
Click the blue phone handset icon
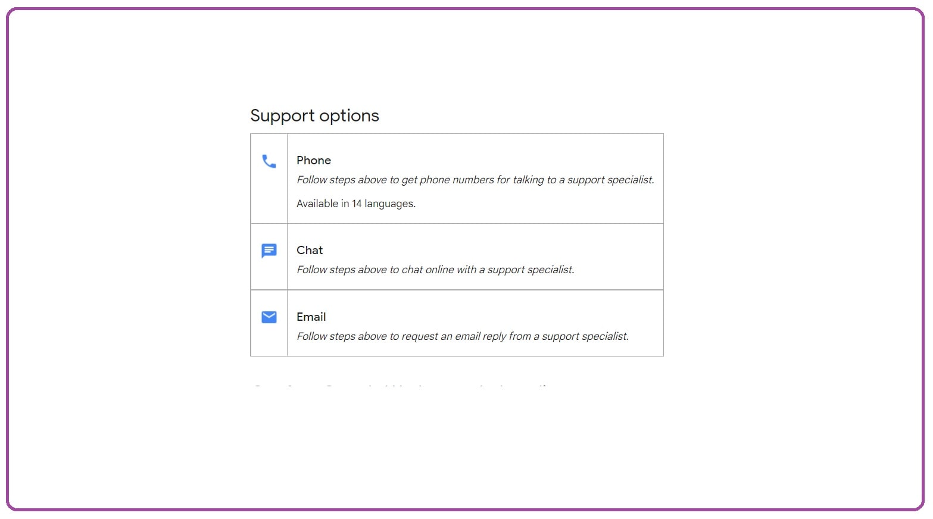(269, 161)
